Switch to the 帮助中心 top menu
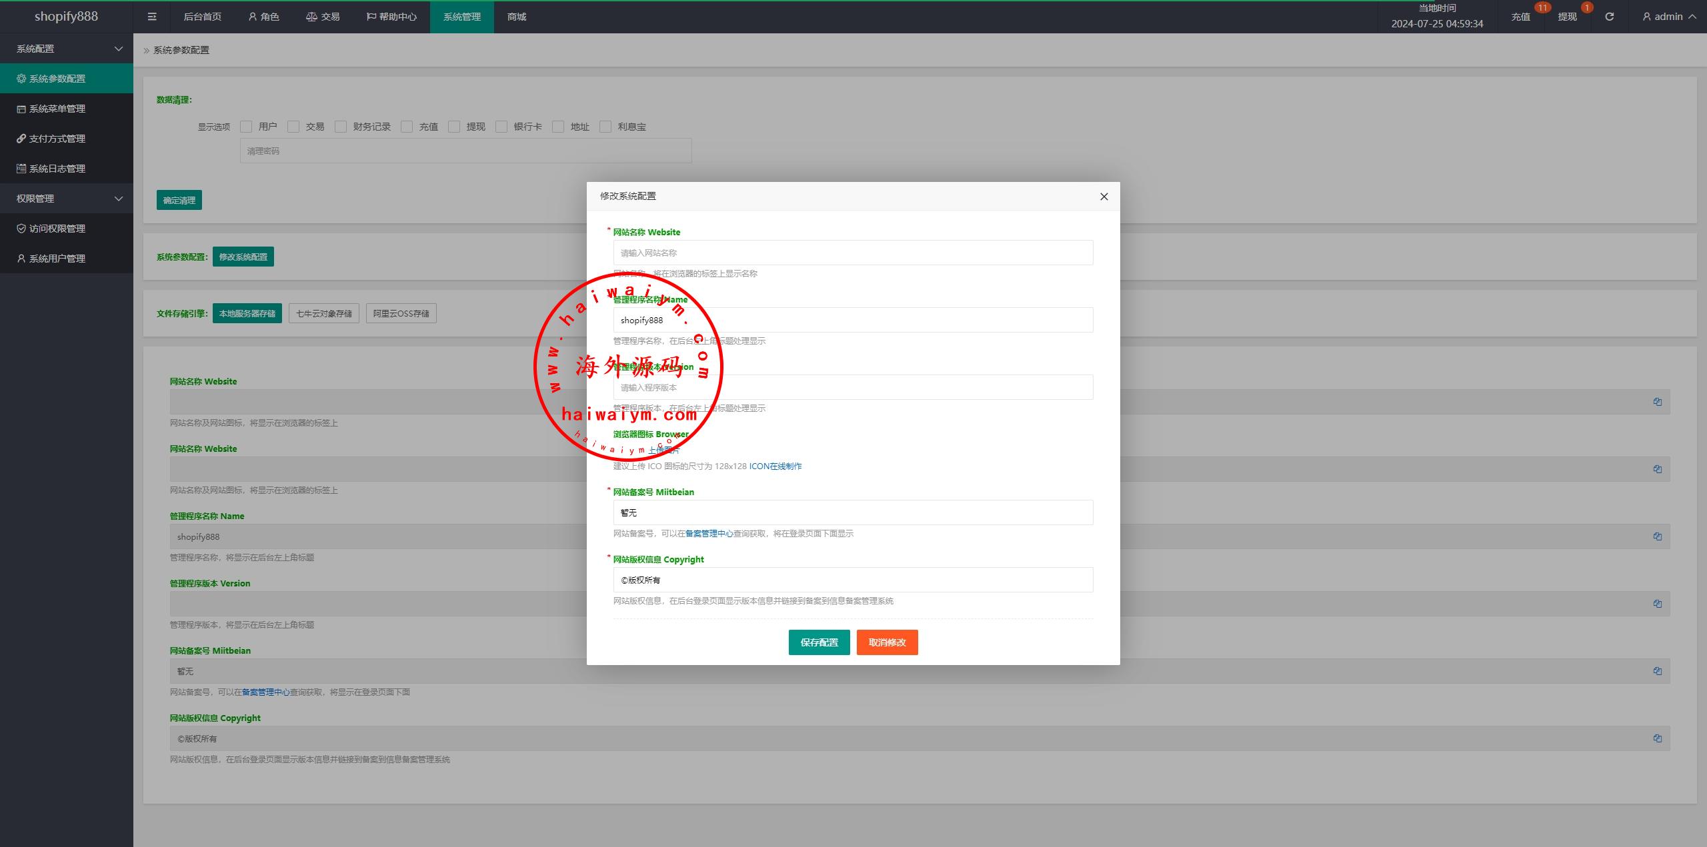The image size is (1707, 847). click(x=391, y=17)
